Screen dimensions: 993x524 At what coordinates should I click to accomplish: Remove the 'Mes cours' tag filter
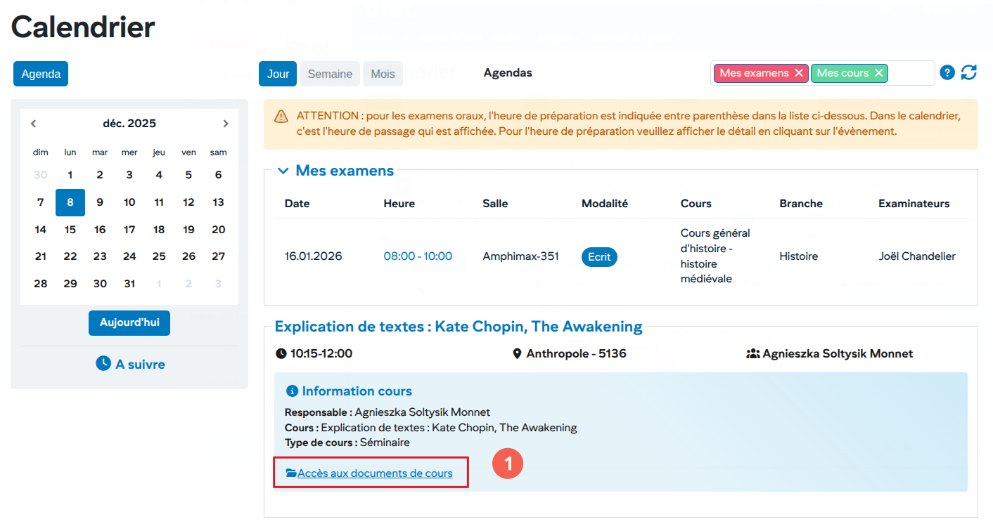click(x=878, y=73)
